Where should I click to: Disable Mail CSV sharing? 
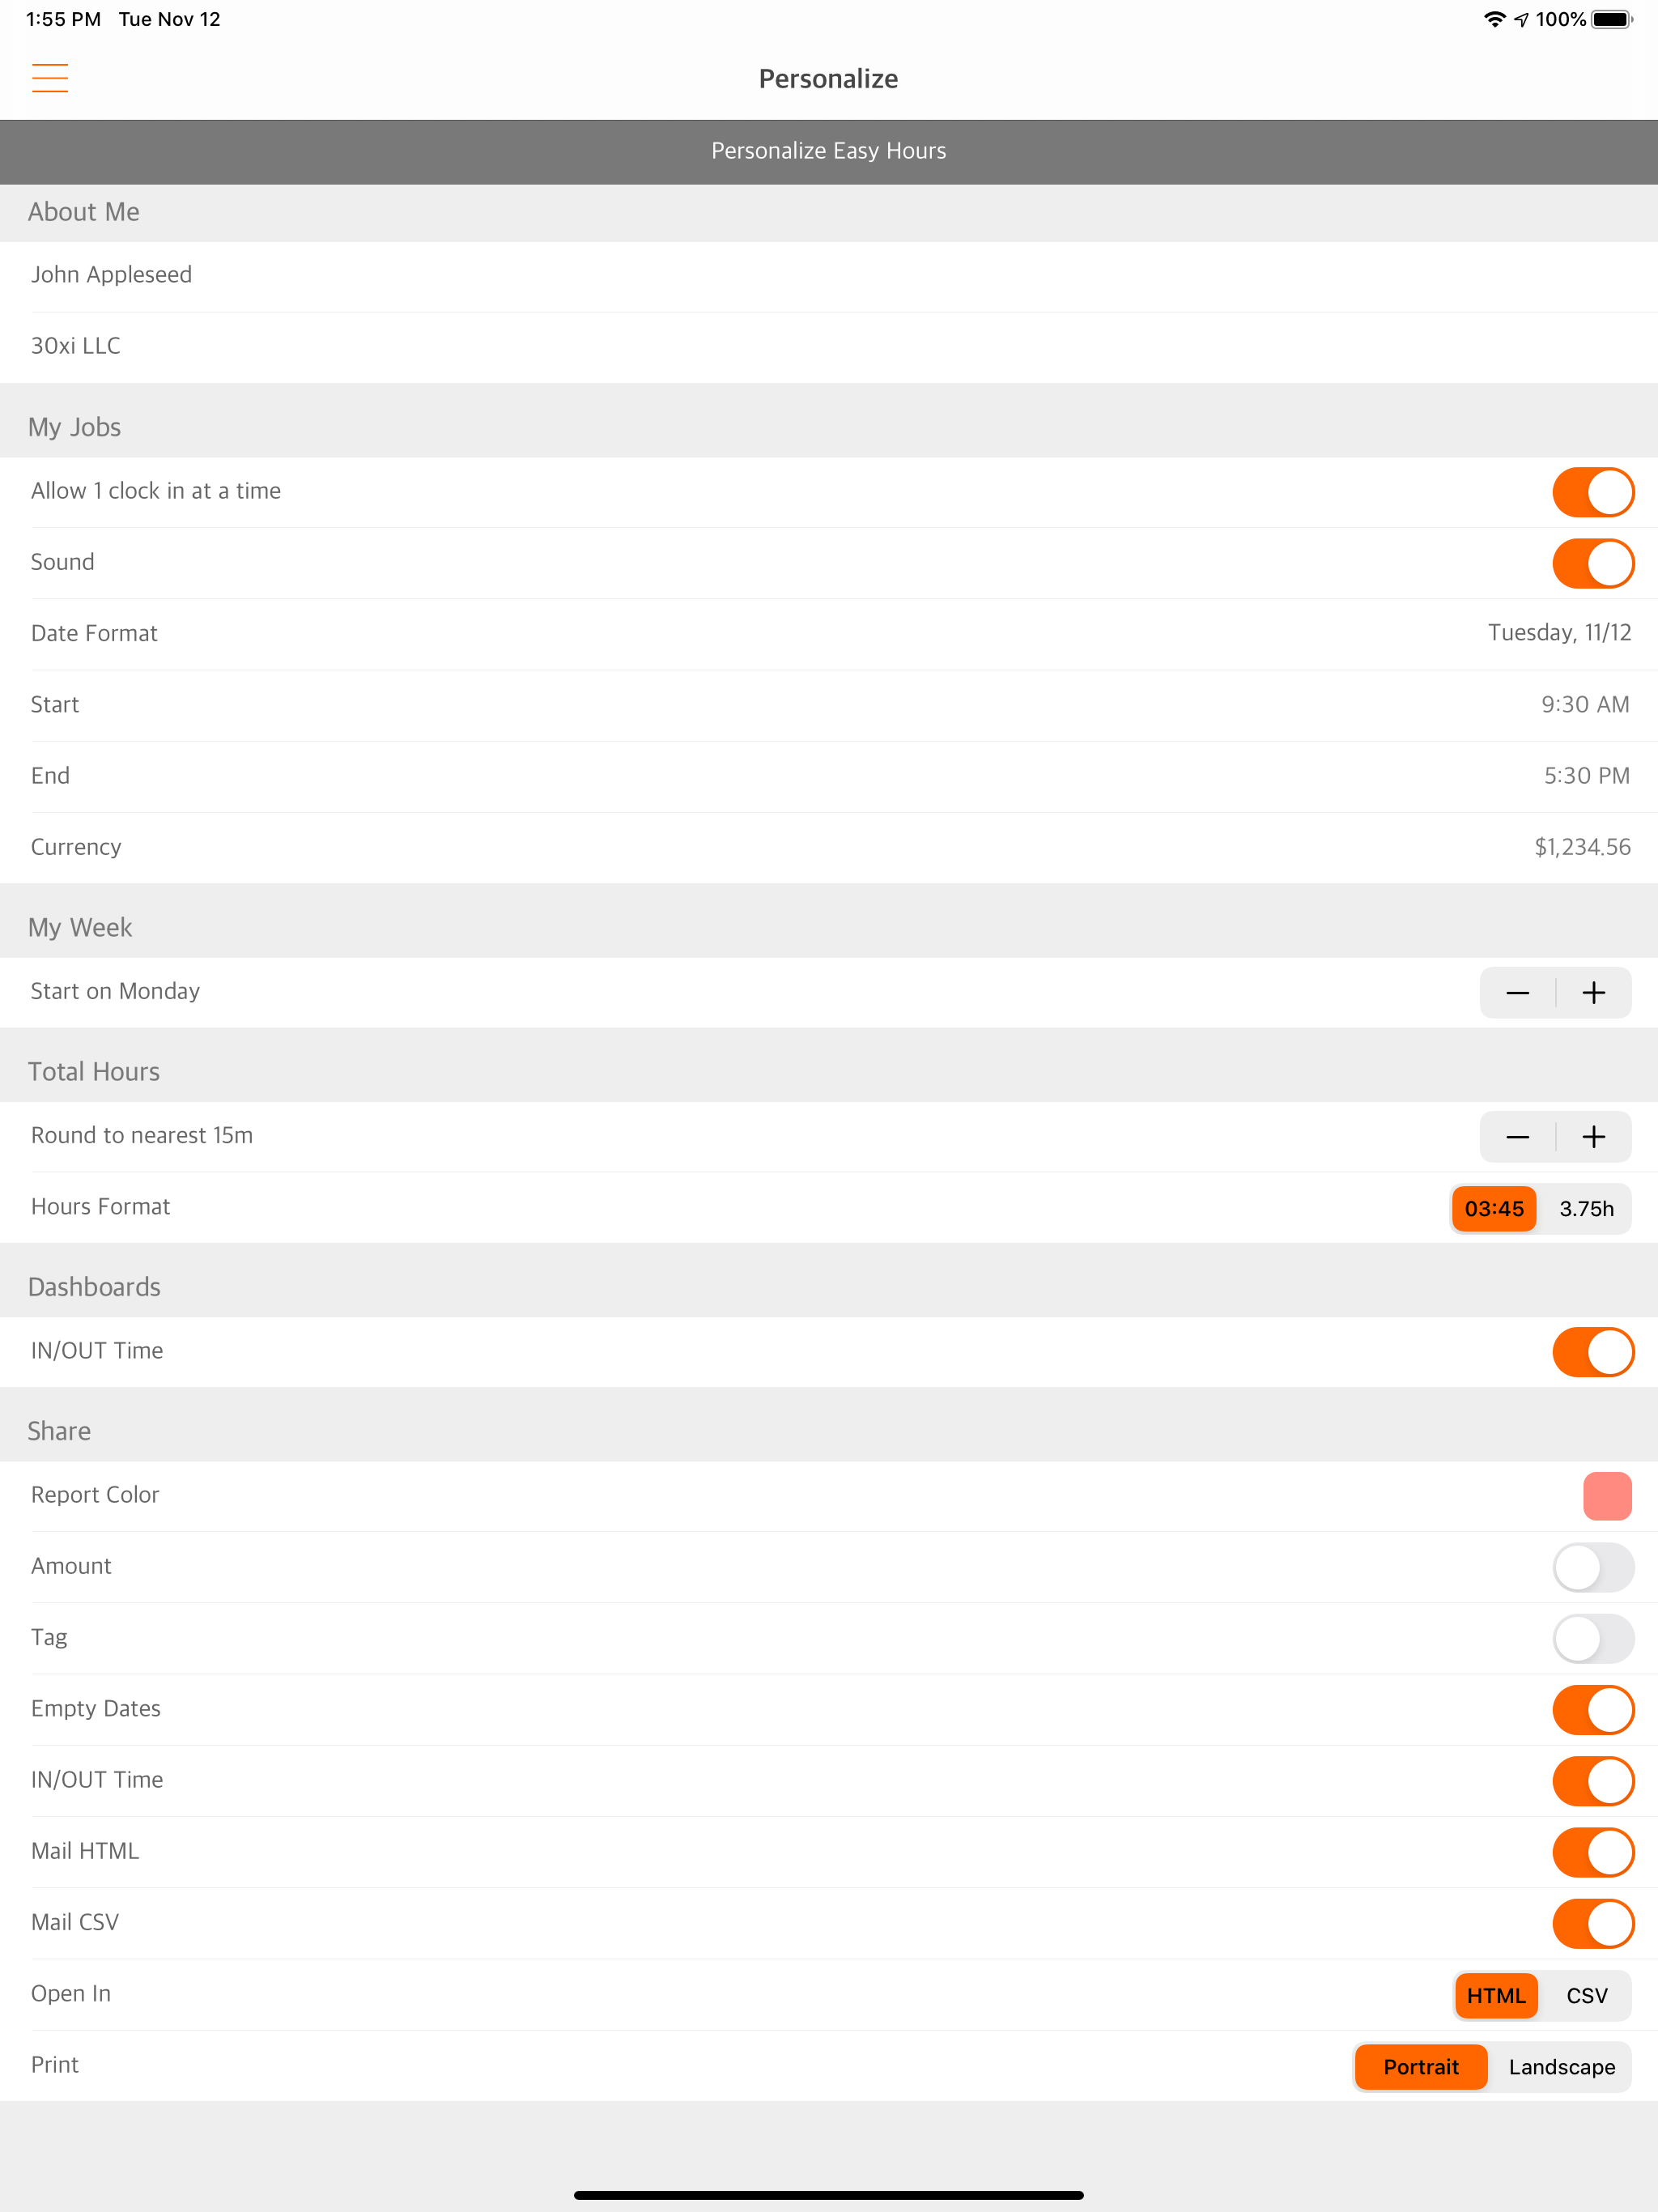(1593, 1922)
